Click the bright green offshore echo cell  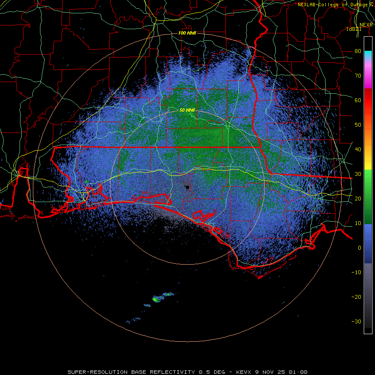[x=156, y=299]
